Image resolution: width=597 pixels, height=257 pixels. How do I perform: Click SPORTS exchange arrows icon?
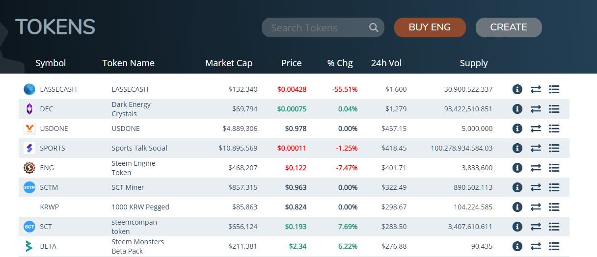(536, 148)
